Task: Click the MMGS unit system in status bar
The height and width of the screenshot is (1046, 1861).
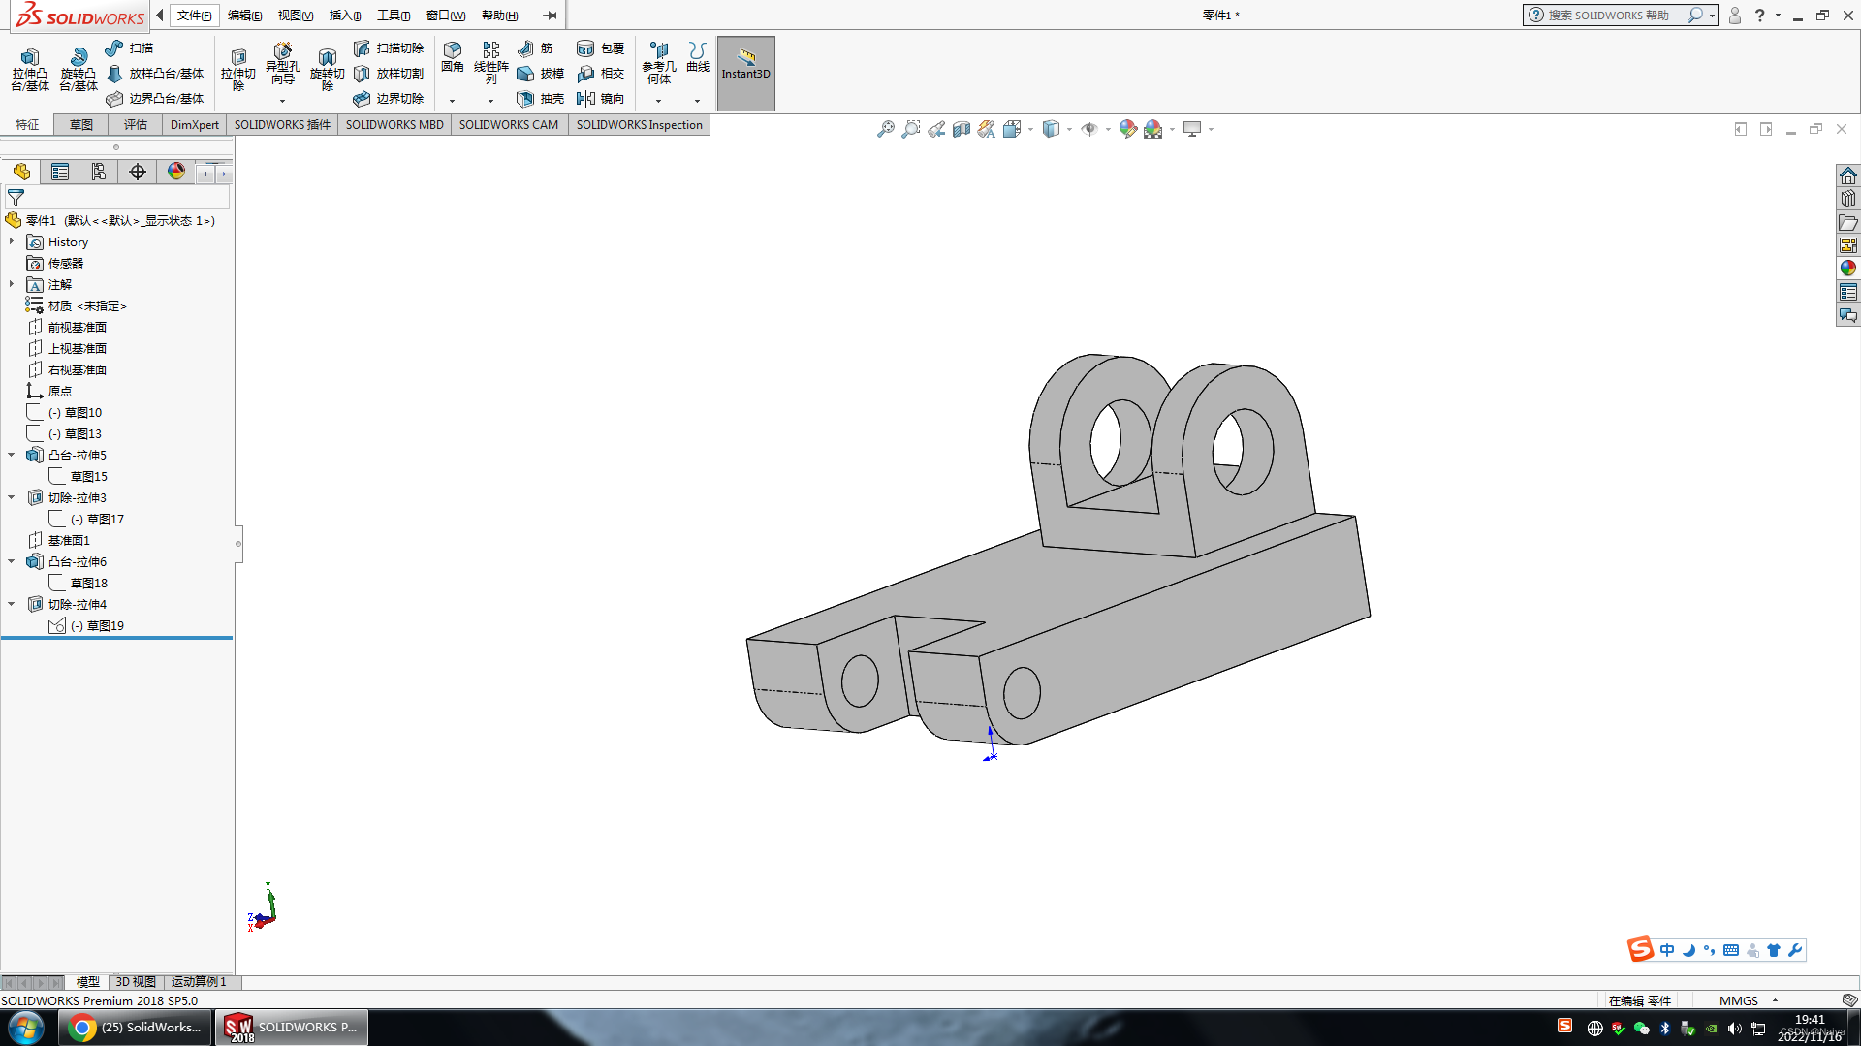Action: point(1739,1000)
